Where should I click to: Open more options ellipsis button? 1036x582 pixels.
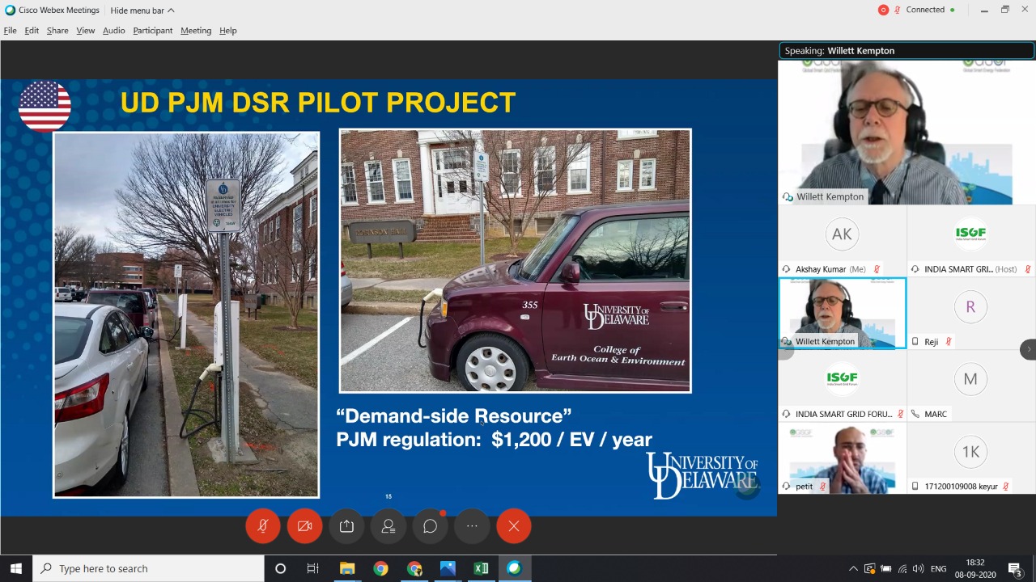tap(472, 526)
